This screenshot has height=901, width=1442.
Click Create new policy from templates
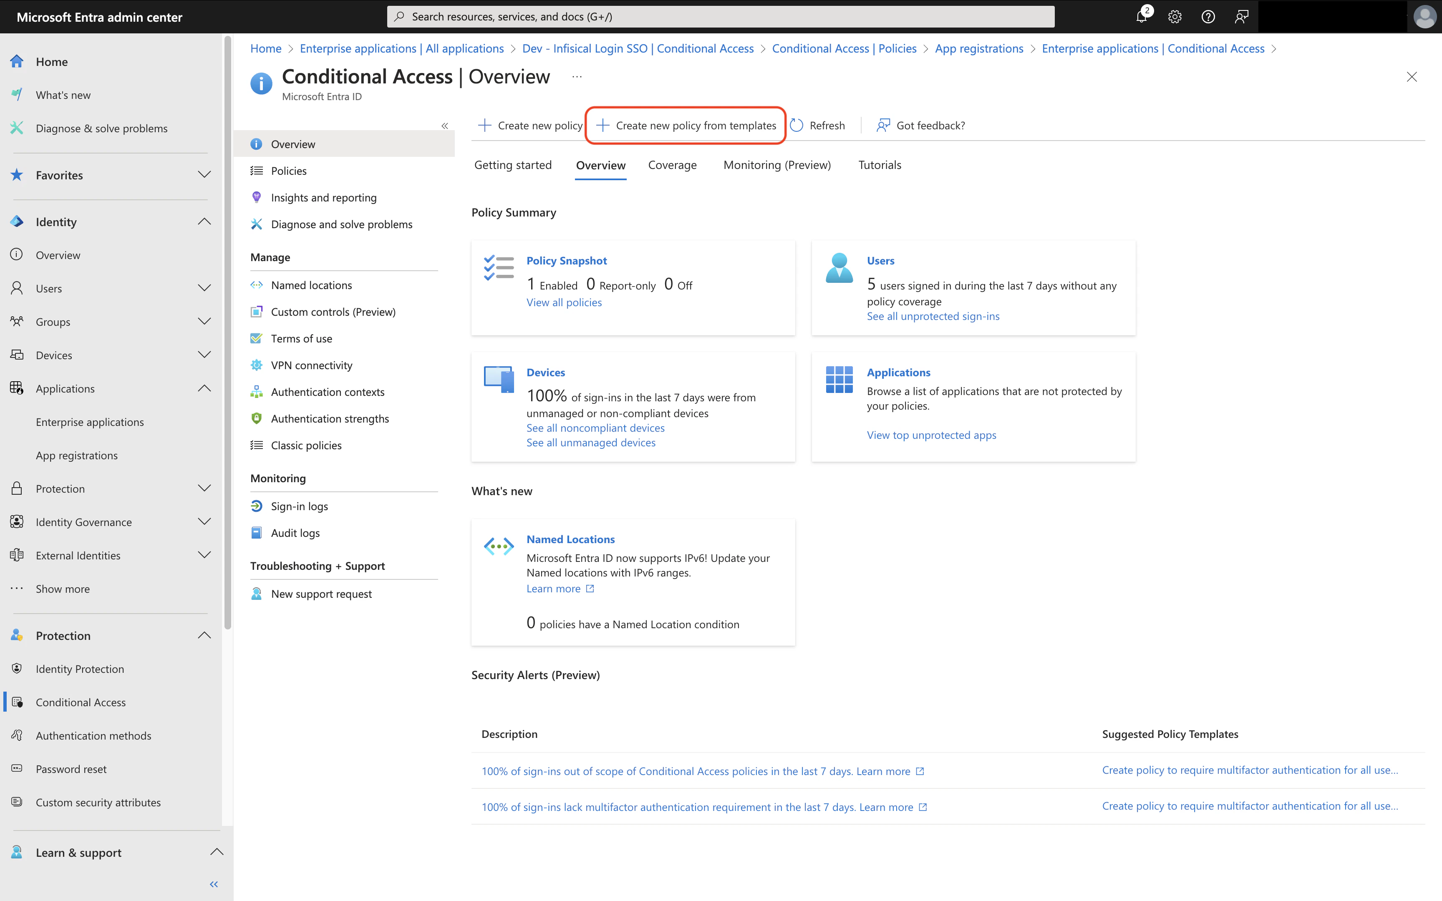[686, 125]
